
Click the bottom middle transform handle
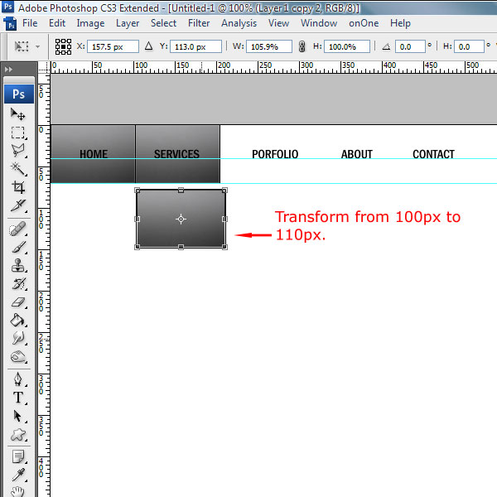coord(181,247)
